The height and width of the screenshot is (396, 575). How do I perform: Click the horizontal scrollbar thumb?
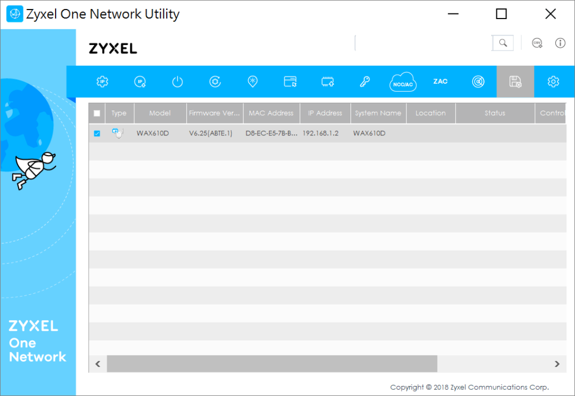click(x=272, y=364)
